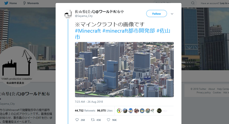Click the dark last liker avatar
Image resolution: width=229 pixels, height=124 pixels.
(x=159, y=111)
